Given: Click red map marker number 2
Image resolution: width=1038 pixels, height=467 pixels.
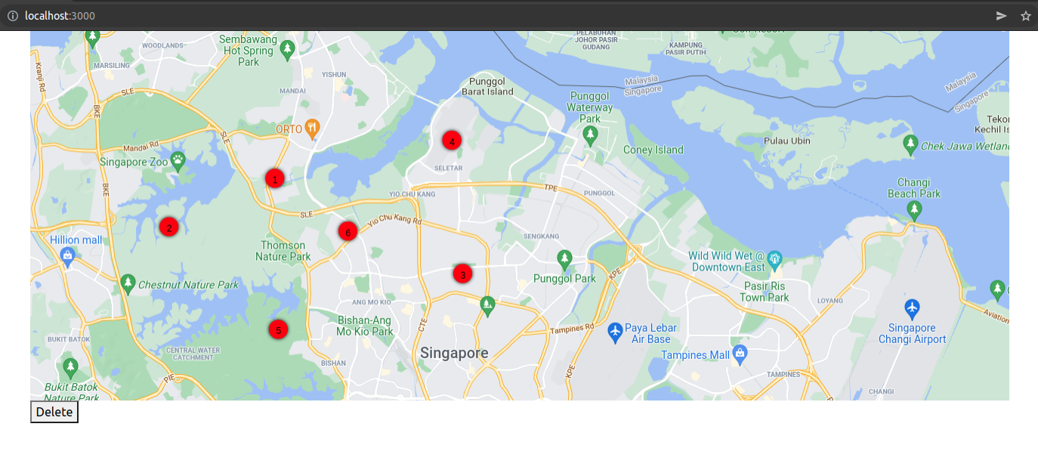Looking at the screenshot, I should pos(168,227).
